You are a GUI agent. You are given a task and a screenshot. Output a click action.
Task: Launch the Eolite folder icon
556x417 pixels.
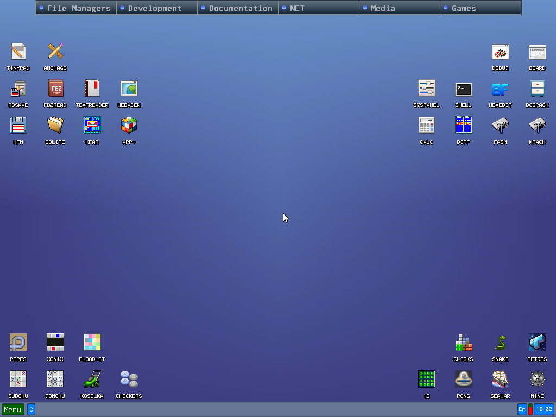coord(55,125)
